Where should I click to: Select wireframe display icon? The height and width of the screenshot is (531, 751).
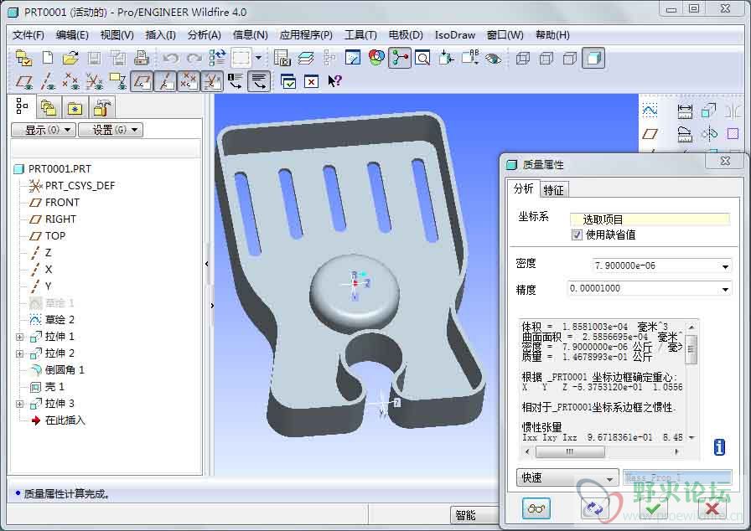pyautogui.click(x=523, y=59)
